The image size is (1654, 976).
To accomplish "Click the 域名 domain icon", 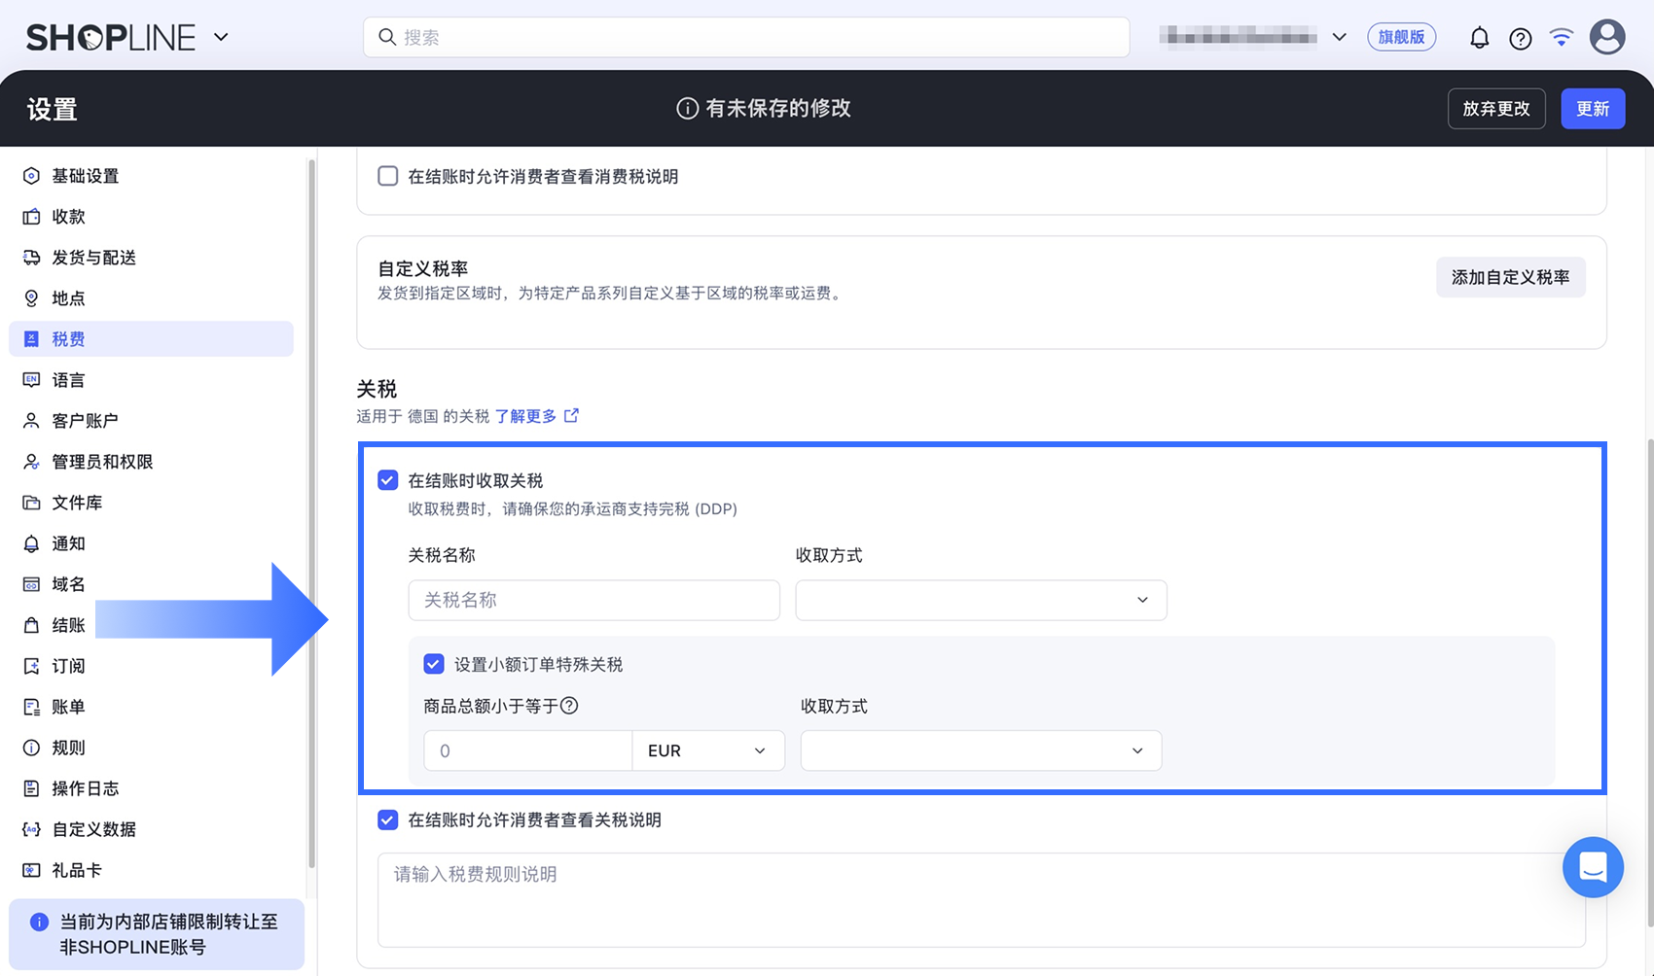I will 31,584.
